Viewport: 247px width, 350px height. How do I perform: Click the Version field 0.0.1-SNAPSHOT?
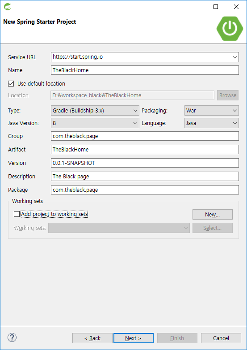[145, 163]
